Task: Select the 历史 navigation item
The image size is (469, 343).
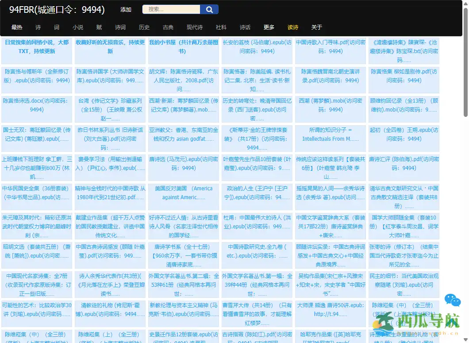Action: click(144, 27)
